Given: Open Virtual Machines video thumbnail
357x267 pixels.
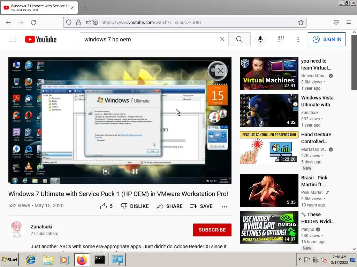Looking at the screenshot, I should click(269, 74).
